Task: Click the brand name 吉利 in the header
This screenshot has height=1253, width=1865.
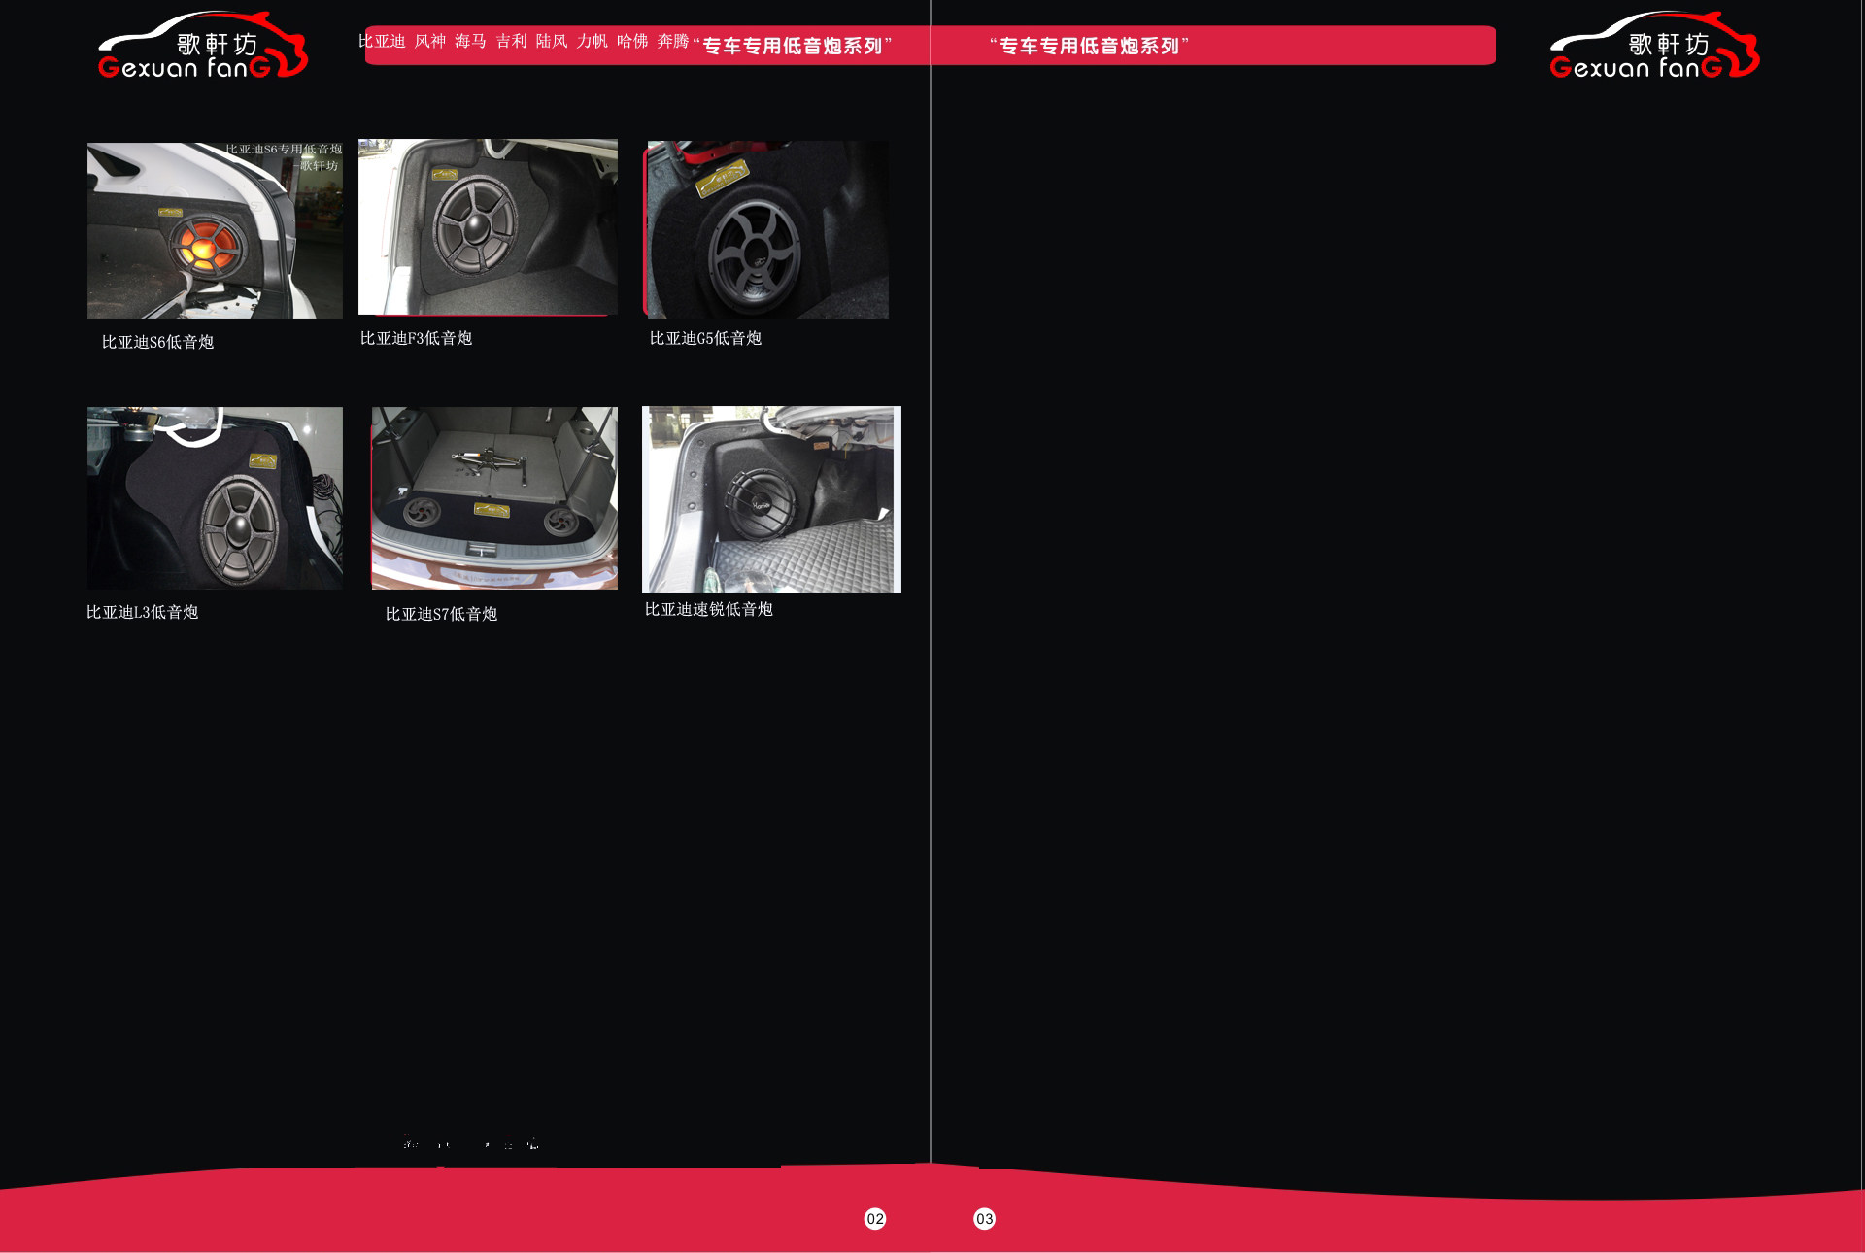Action: pyautogui.click(x=511, y=41)
